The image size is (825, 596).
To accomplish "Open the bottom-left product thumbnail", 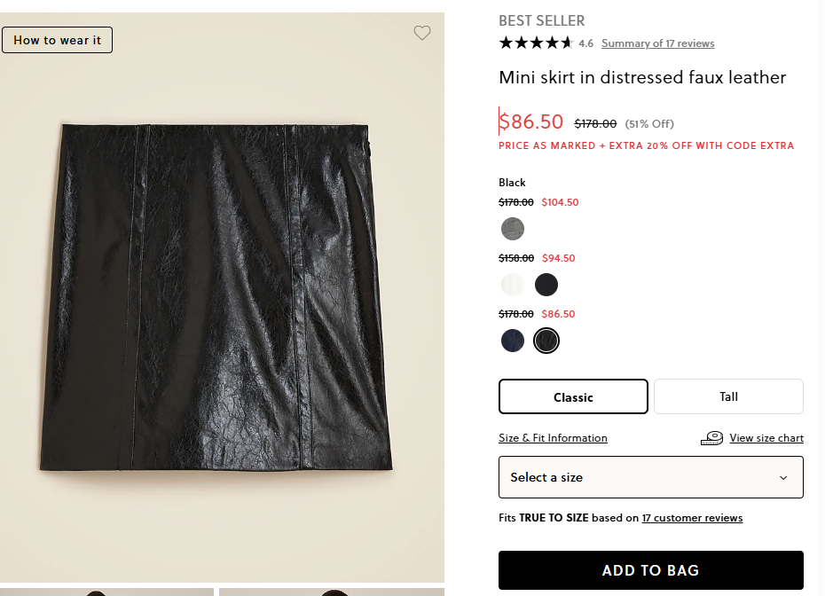I will 106,592.
